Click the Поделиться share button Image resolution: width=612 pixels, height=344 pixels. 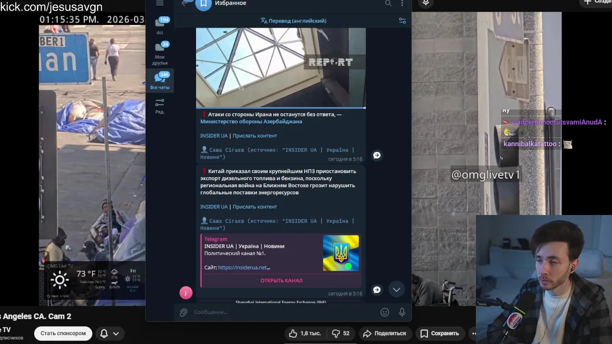coord(384,333)
